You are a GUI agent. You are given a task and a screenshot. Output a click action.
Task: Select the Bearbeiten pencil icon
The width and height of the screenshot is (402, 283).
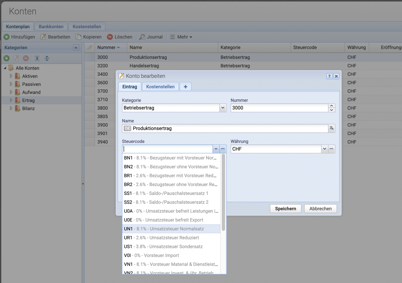43,37
